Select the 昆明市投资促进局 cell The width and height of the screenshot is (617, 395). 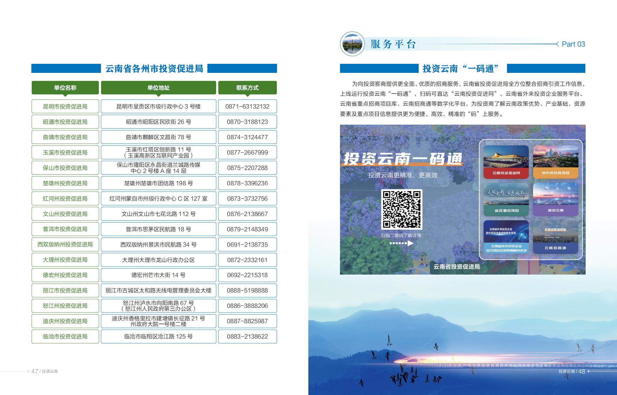coord(65,107)
